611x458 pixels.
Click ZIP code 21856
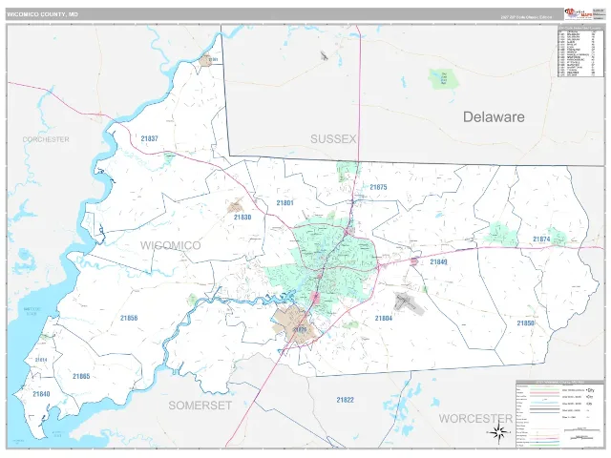129,318
